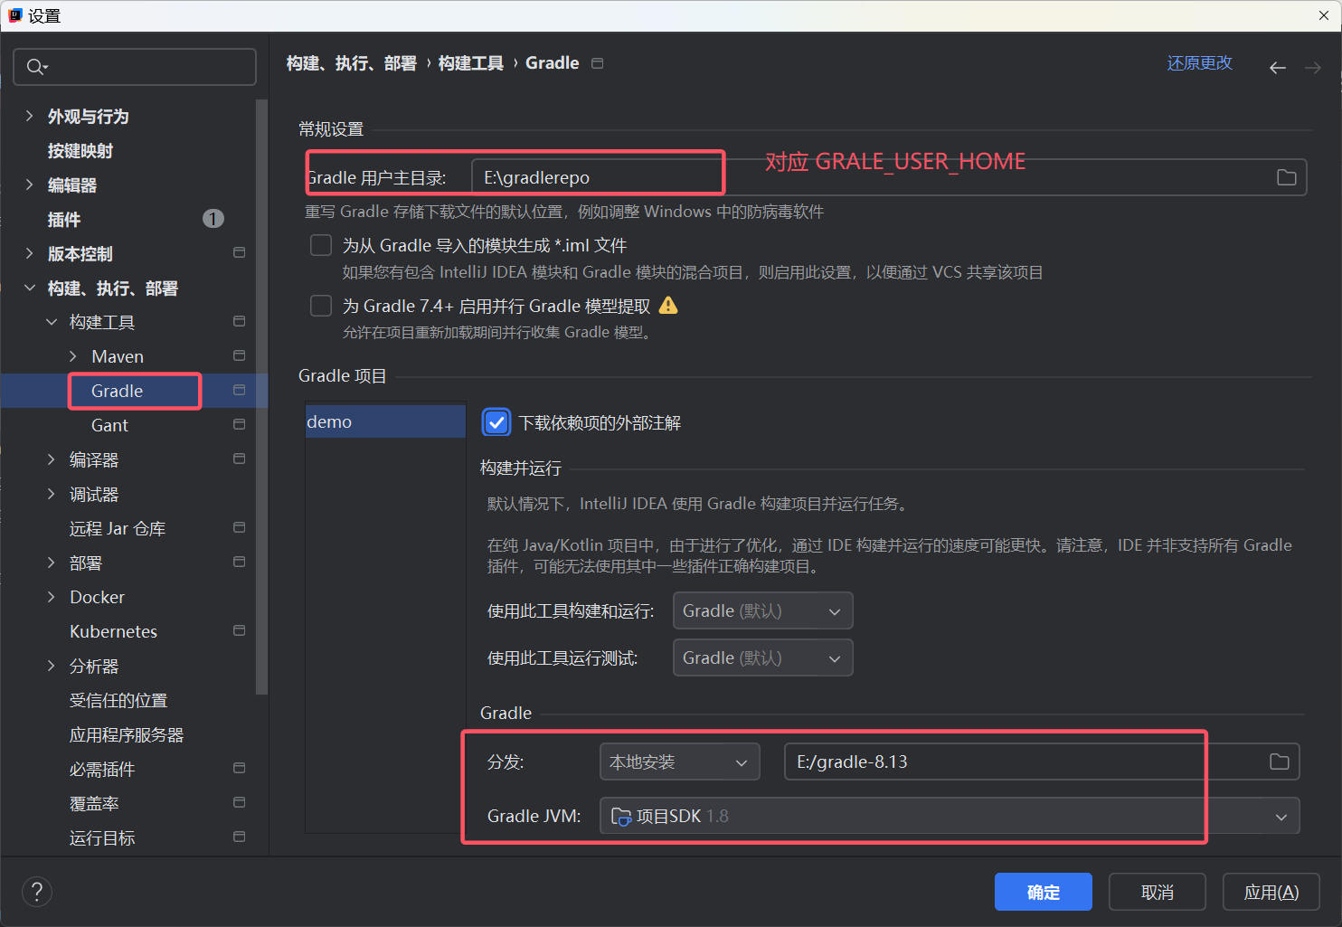Click the 还原更改 link
The width and height of the screenshot is (1342, 927).
1199,62
